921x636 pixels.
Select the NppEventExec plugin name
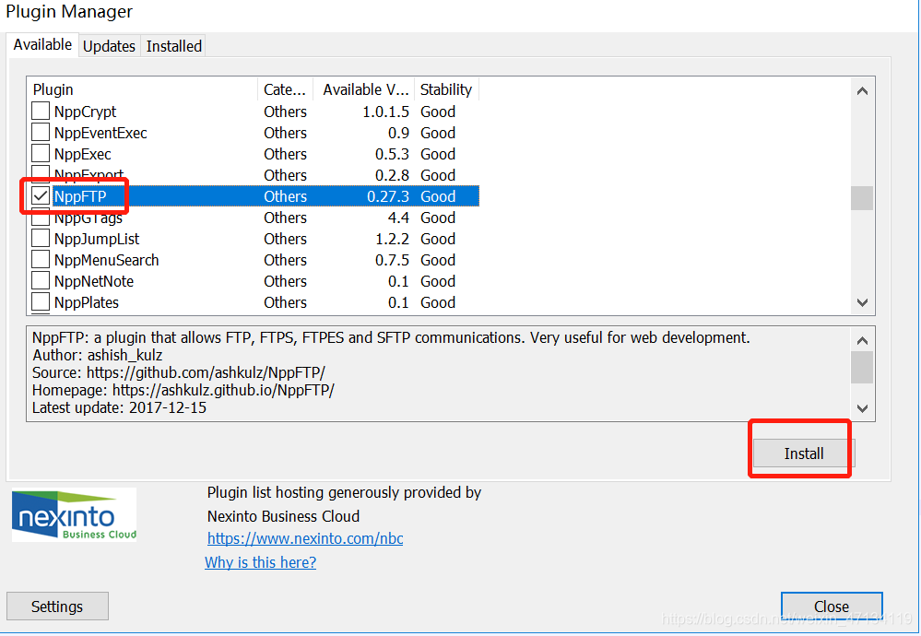point(100,133)
